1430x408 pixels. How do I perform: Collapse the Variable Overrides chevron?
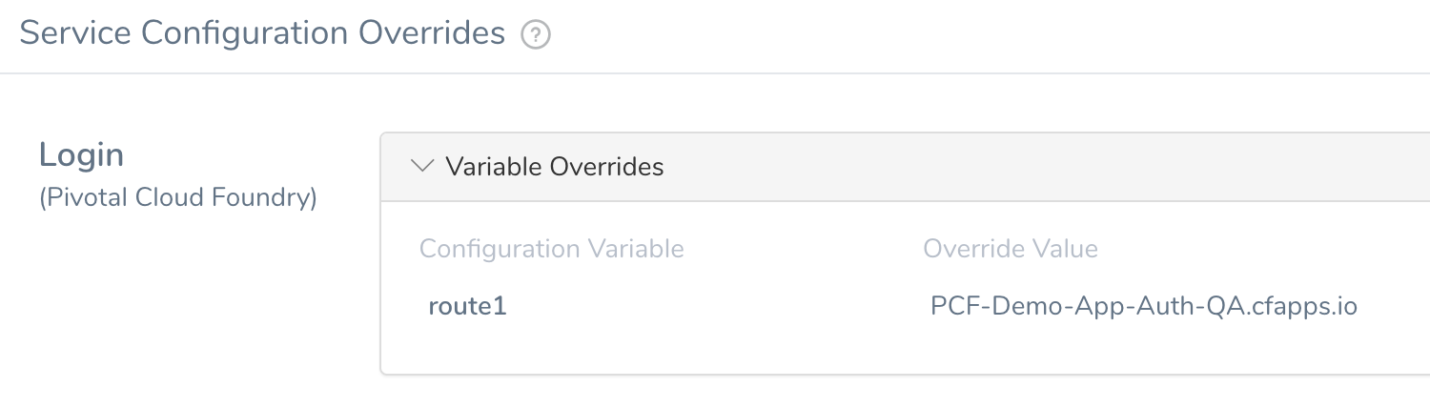[421, 166]
